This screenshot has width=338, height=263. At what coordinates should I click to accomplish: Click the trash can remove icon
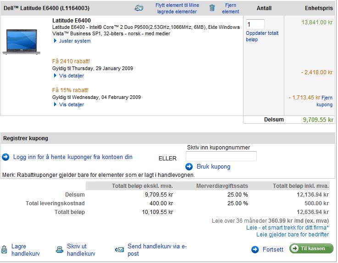212,8
